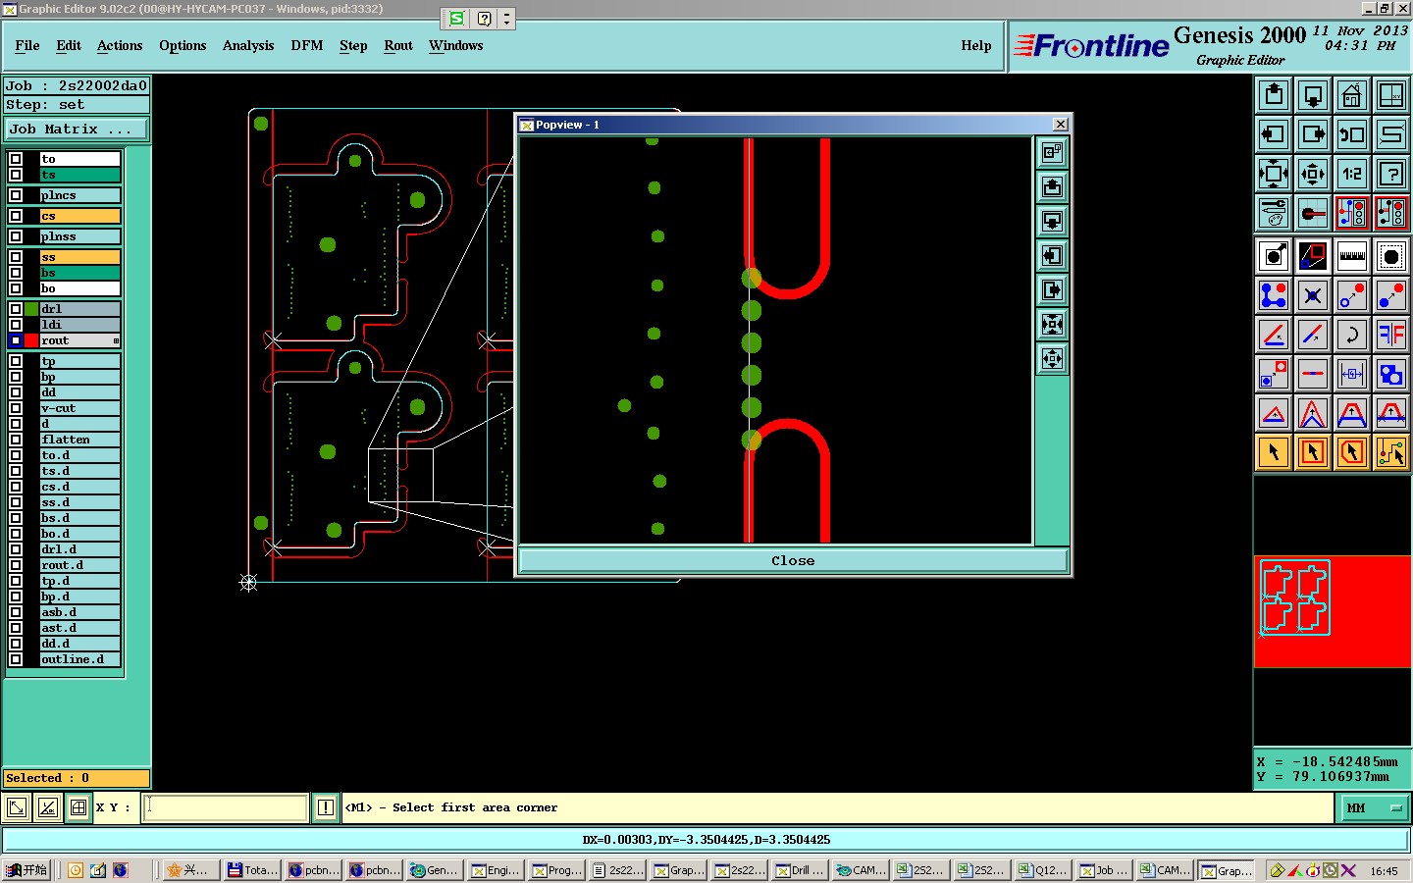This screenshot has height=883, width=1413.
Task: Select the net selection arrow tool
Action: [x=1391, y=452]
